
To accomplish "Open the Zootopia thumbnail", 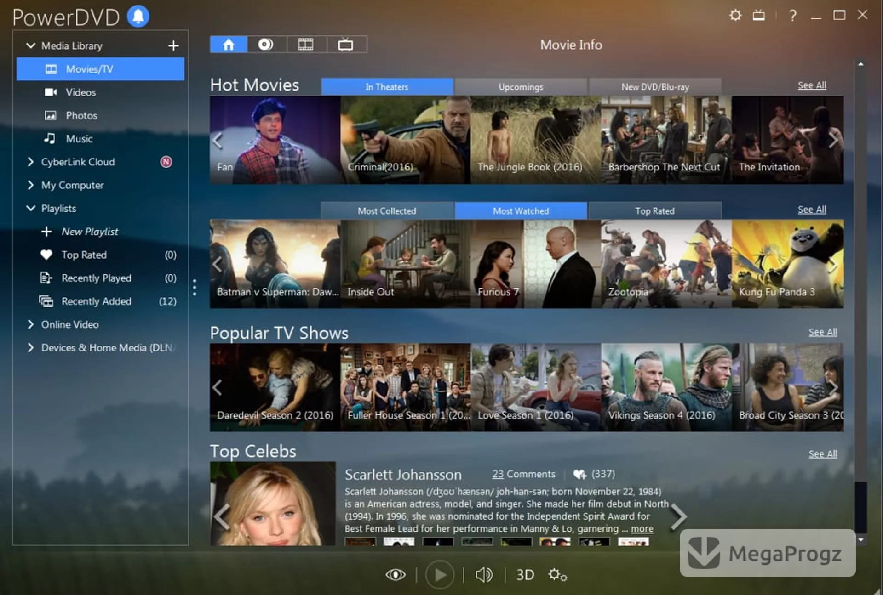I will (666, 264).
